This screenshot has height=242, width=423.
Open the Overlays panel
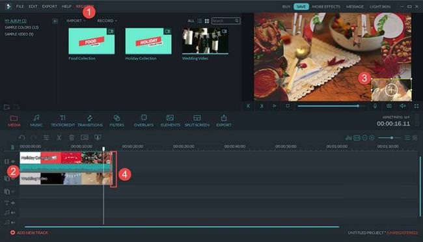tap(144, 120)
